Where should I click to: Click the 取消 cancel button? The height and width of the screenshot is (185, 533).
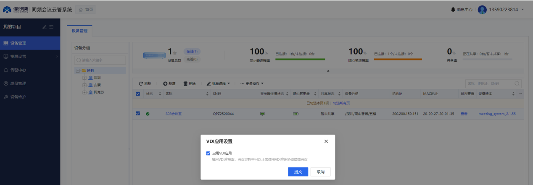[x=320, y=172]
